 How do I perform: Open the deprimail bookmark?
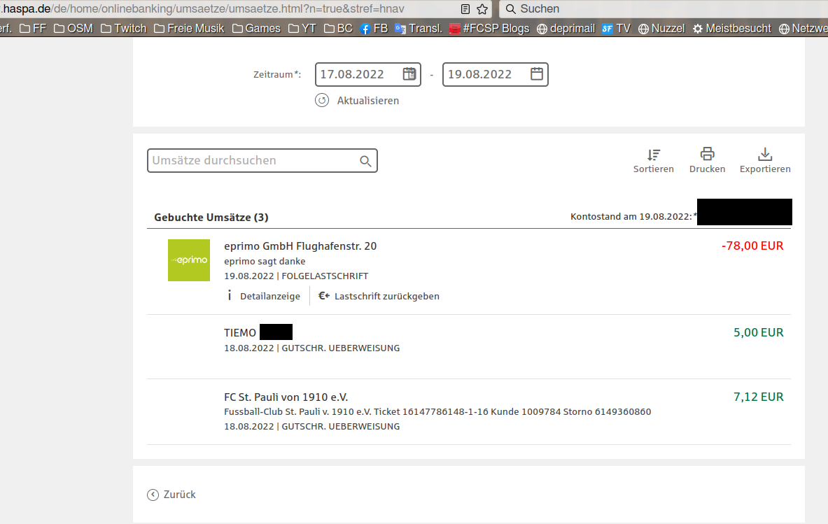point(566,29)
